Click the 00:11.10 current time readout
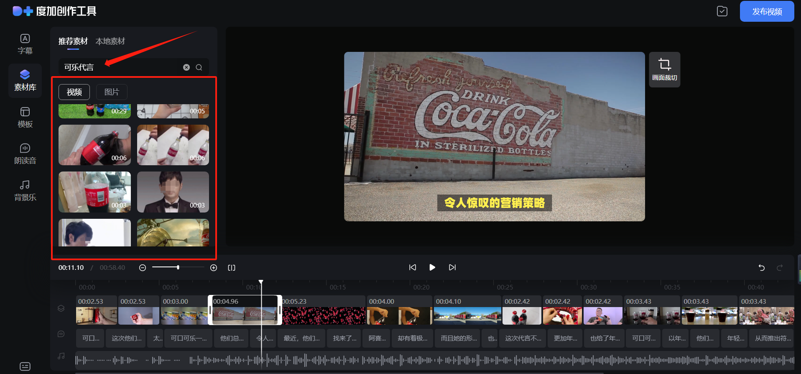 [71, 268]
